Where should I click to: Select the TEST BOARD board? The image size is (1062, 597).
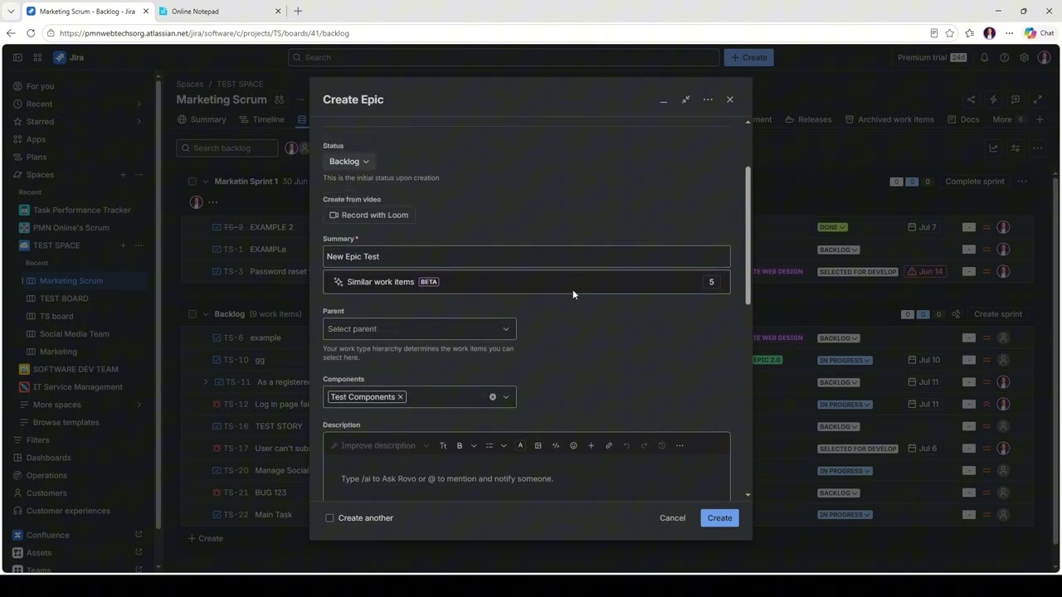[64, 298]
